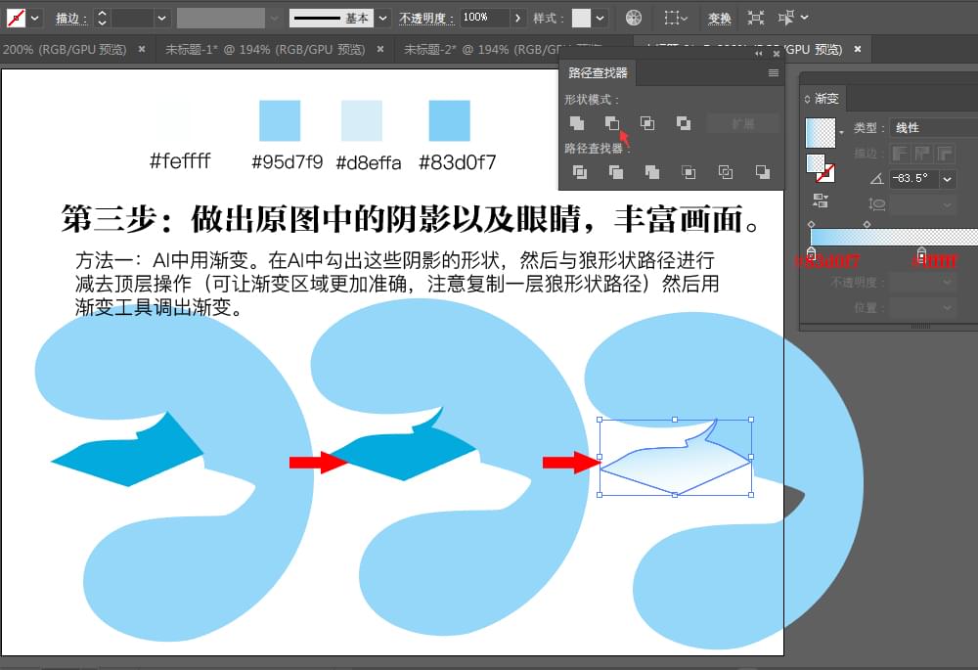Click the stroke weight stepper arrows
The image size is (978, 670).
(x=102, y=18)
